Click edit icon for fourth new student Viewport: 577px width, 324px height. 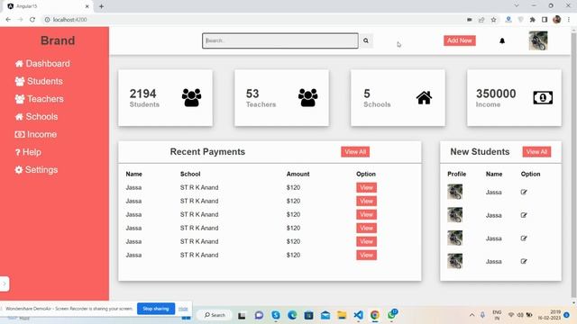coord(524,262)
